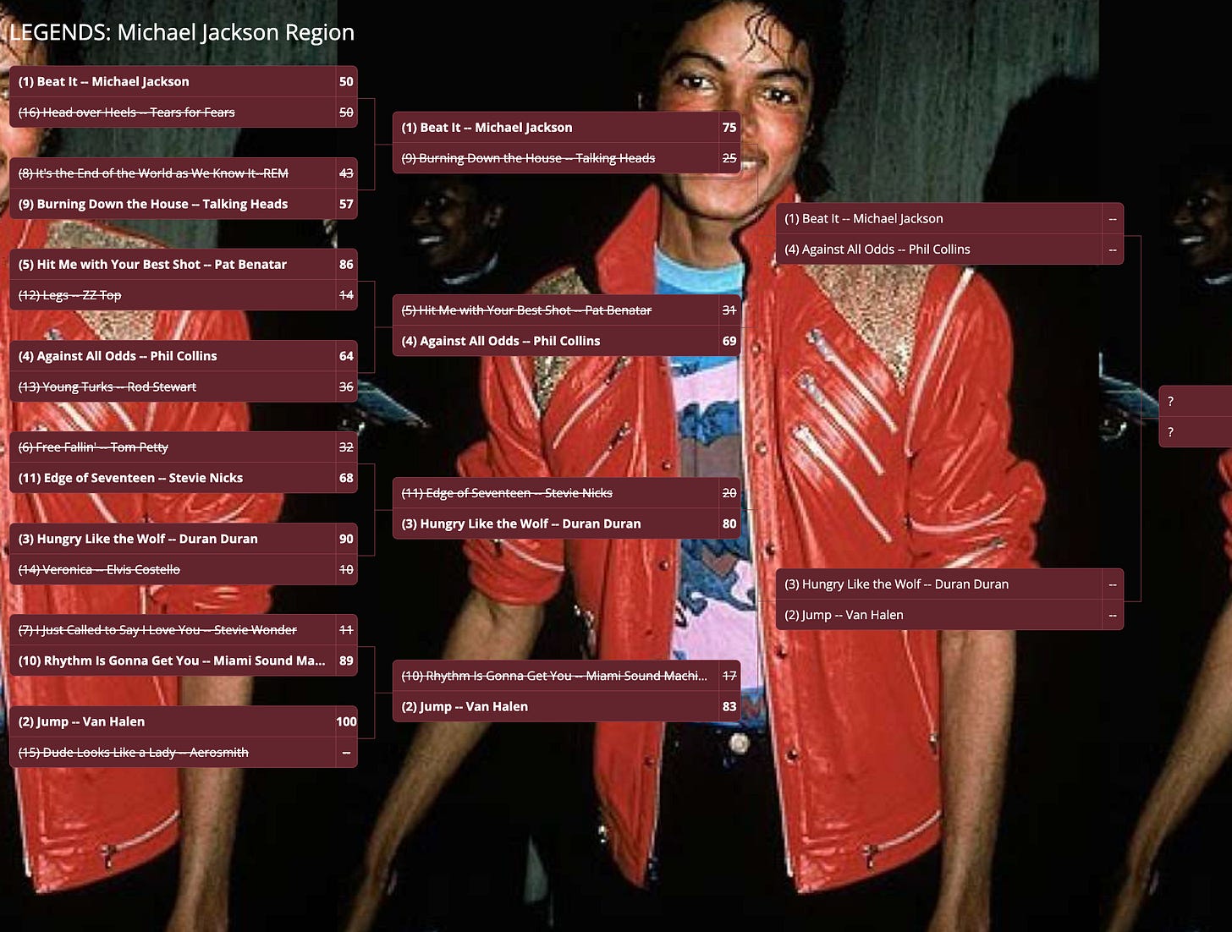The width and height of the screenshot is (1232, 932).
Task: Click the 'LEGENDS: Michael Jackson Region' title
Action: 181,32
